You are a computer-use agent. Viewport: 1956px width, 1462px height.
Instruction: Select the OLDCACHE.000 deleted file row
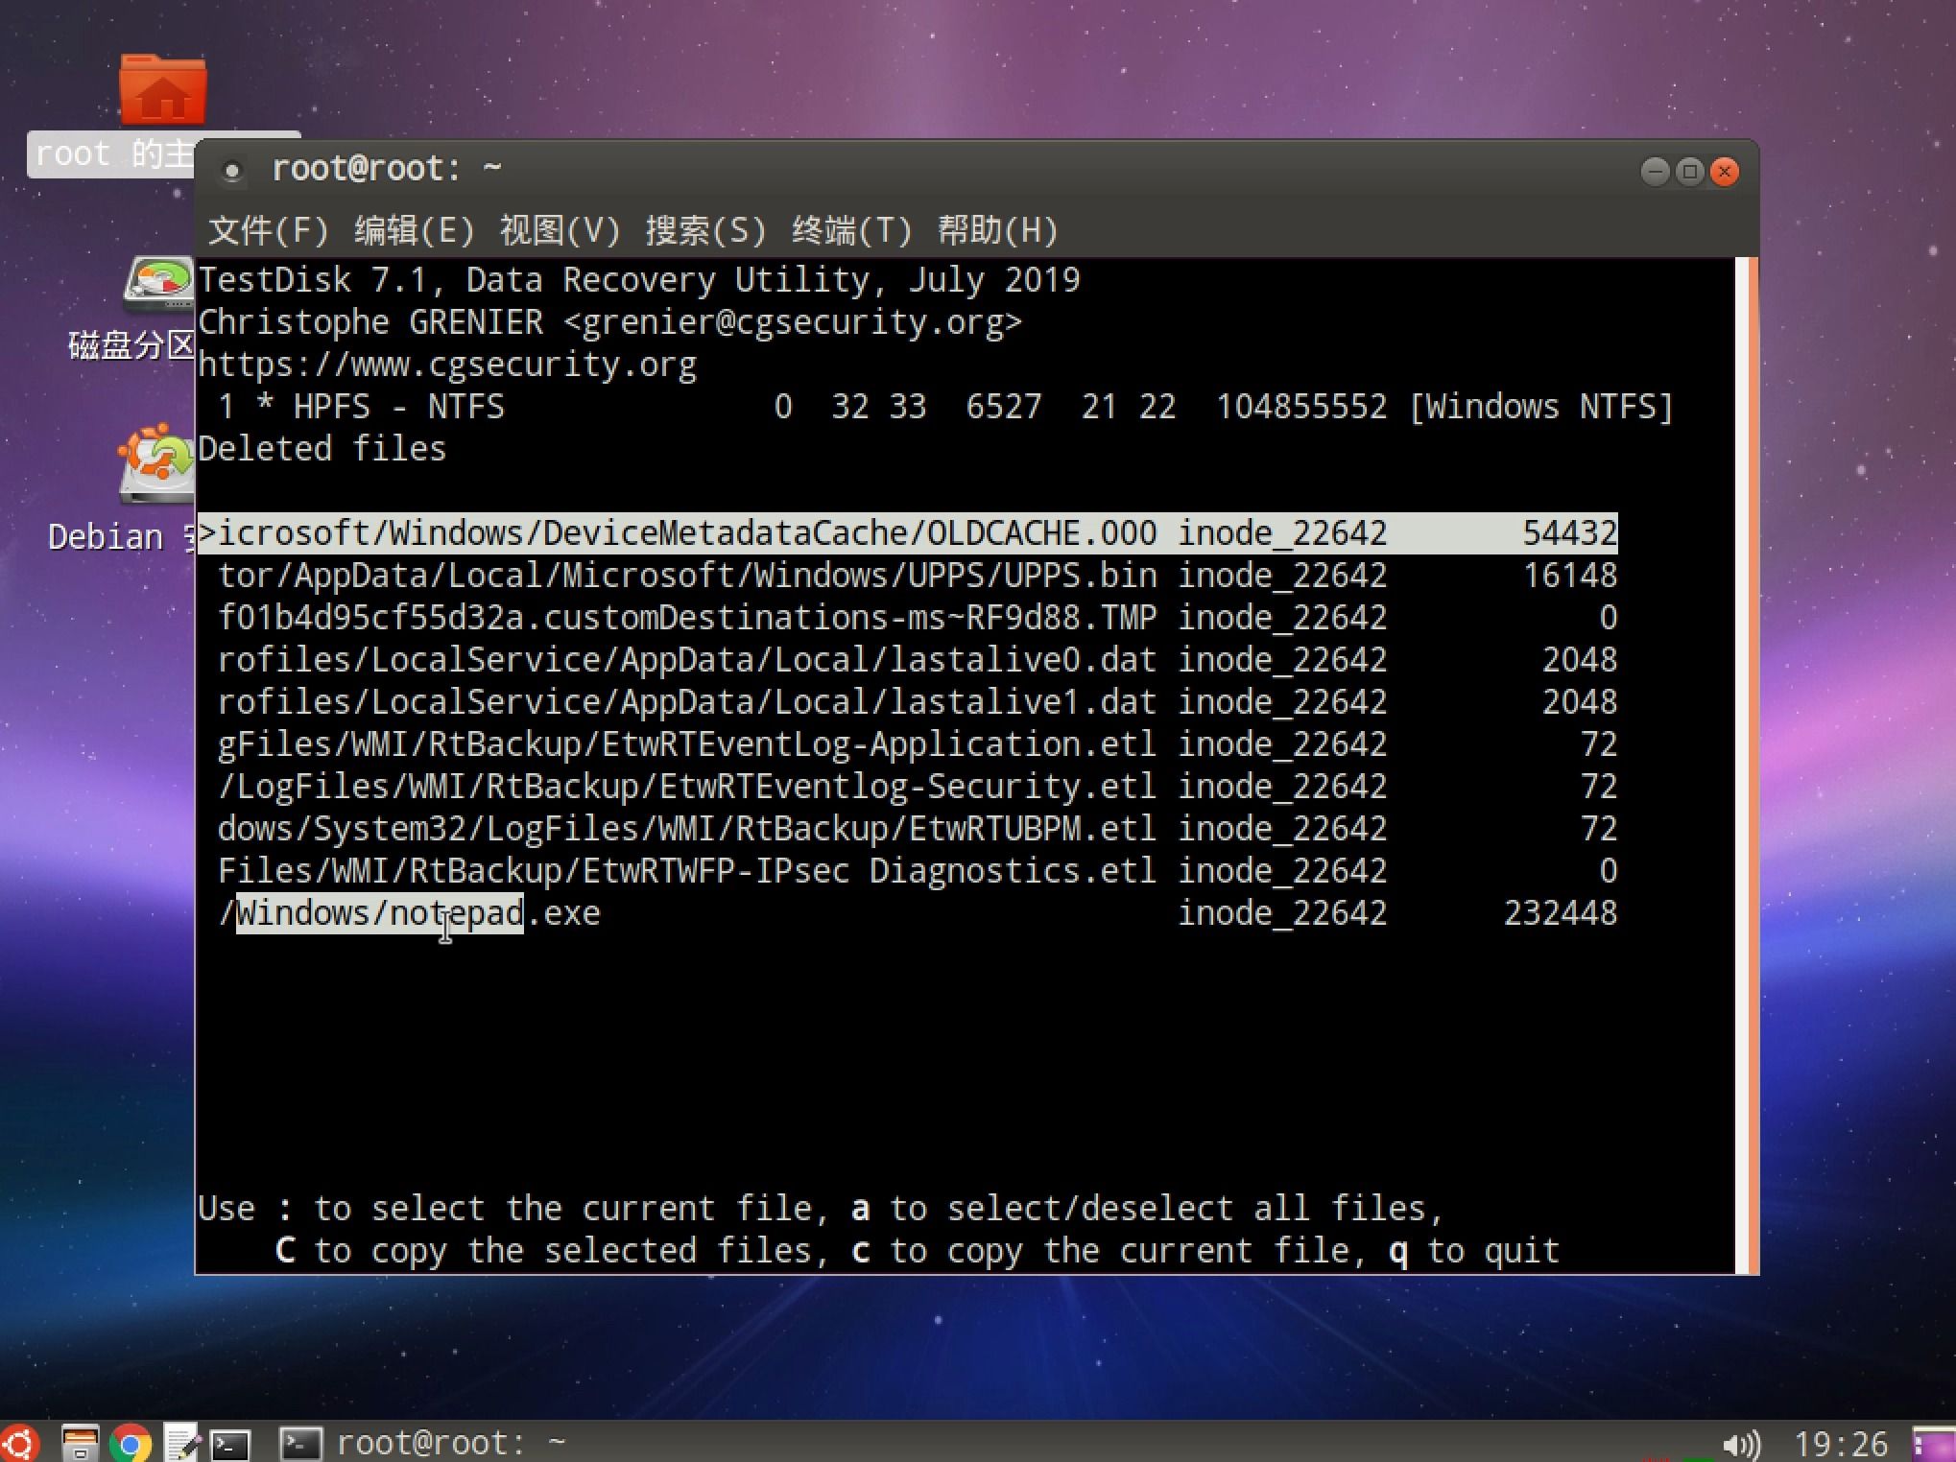tap(908, 533)
